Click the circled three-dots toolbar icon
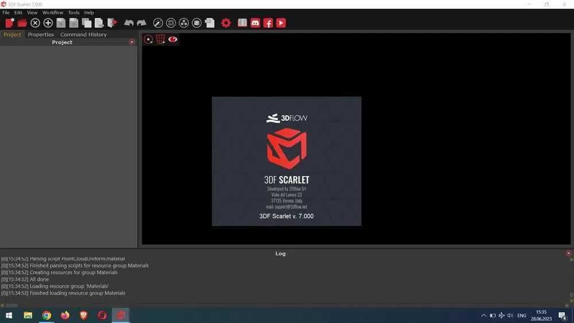574x323 pixels. point(184,23)
